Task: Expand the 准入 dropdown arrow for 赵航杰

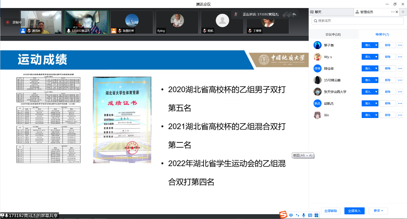Action: tap(376, 103)
